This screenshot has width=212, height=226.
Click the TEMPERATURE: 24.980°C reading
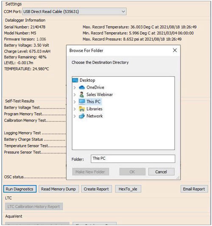pos(26,69)
